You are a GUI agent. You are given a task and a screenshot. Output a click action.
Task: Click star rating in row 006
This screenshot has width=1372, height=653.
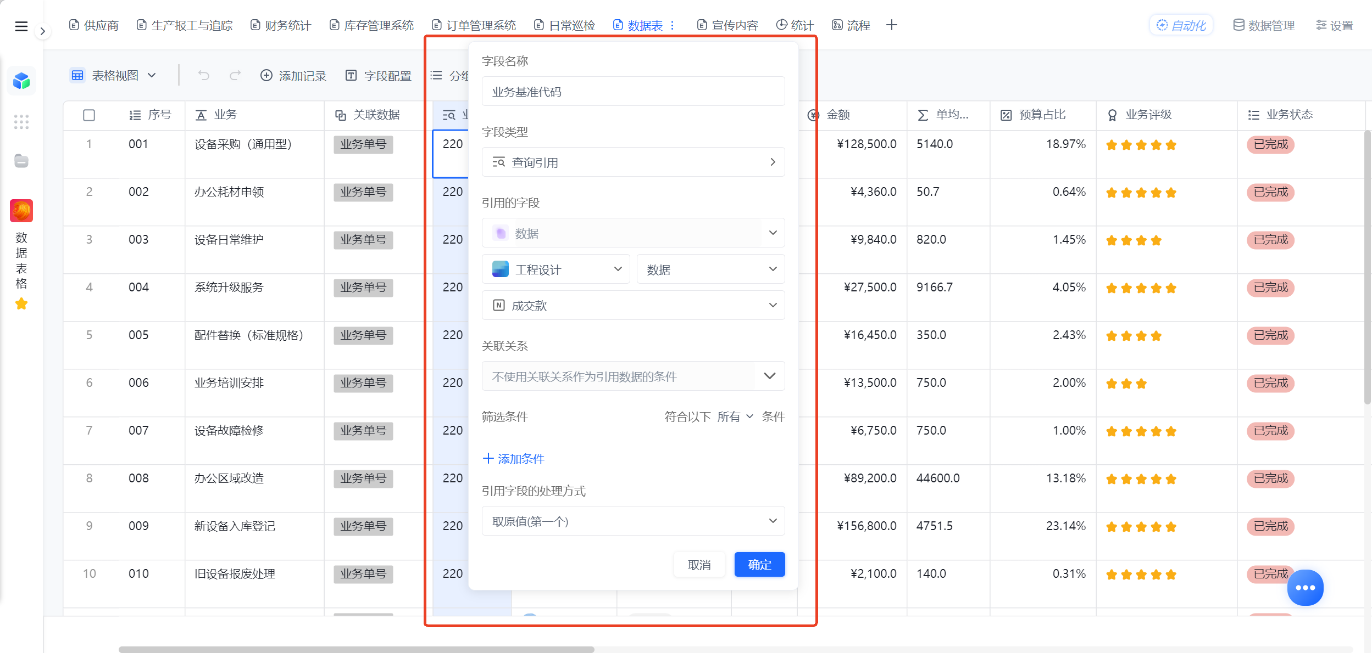click(x=1126, y=384)
